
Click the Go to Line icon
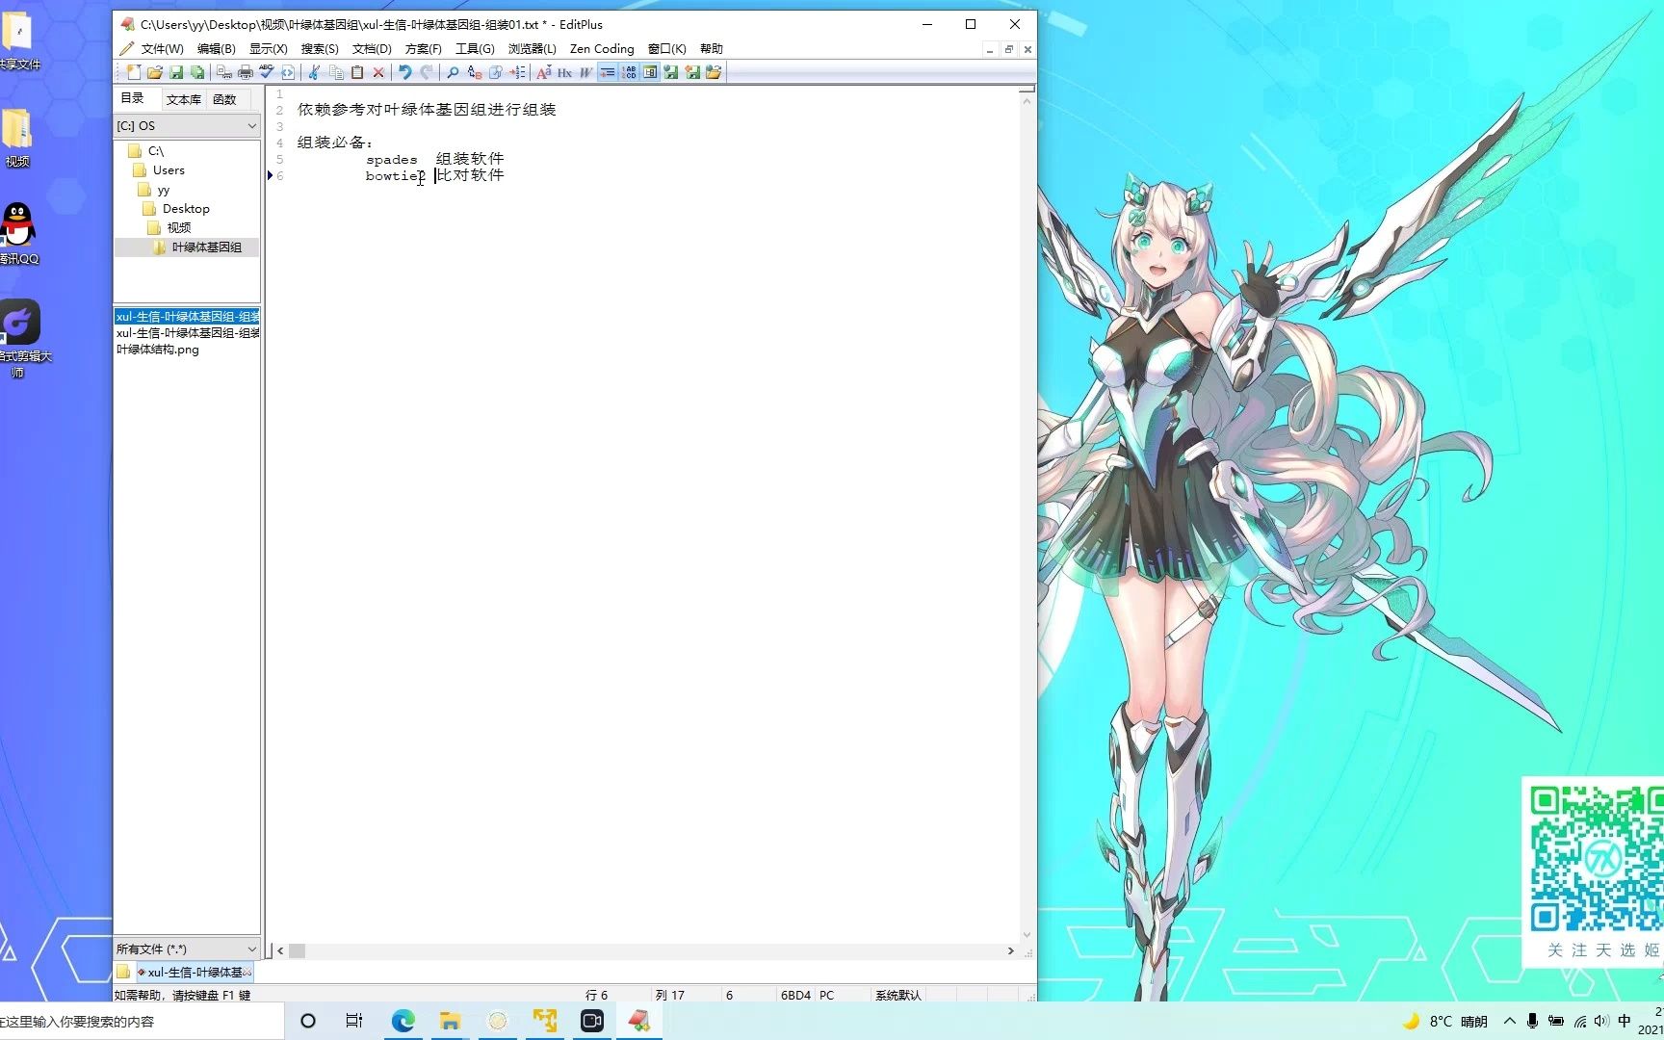pos(517,72)
